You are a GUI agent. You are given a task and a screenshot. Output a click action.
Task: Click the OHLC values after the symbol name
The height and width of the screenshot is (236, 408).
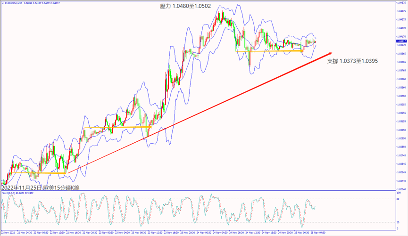click(x=41, y=3)
